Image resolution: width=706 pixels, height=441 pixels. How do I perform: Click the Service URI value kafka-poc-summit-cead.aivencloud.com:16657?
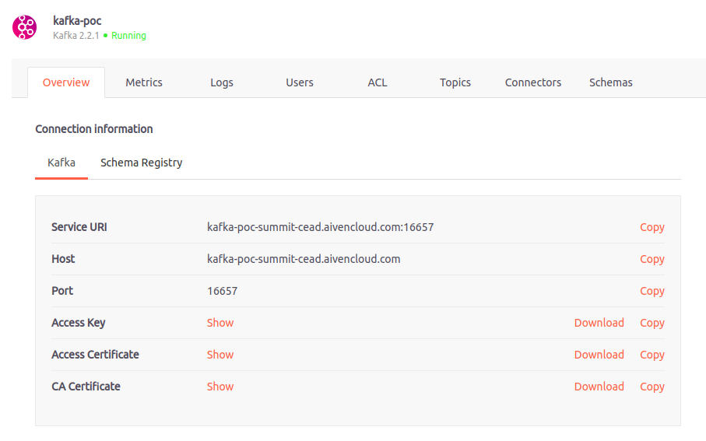[320, 227]
